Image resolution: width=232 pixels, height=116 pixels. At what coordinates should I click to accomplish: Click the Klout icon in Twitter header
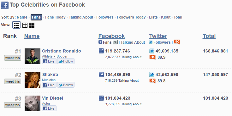coord(177,42)
